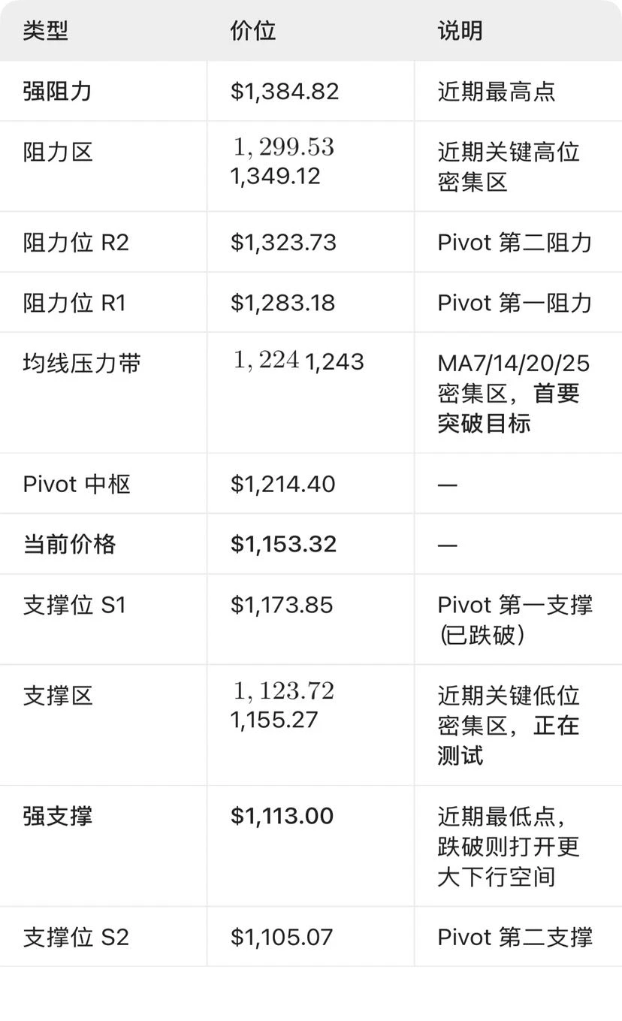This screenshot has height=1021, width=622.
Task: Select the 近期最高点 description cell
Action: coord(497,92)
